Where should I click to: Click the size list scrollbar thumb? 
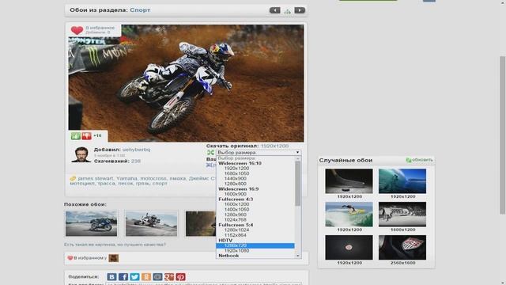[x=298, y=183]
